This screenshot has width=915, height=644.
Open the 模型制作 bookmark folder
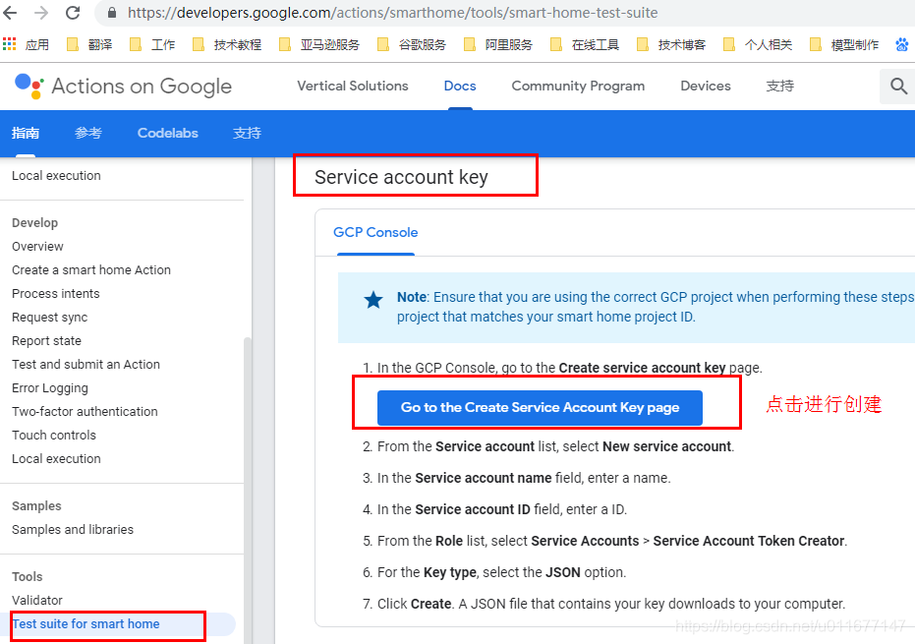tap(844, 44)
